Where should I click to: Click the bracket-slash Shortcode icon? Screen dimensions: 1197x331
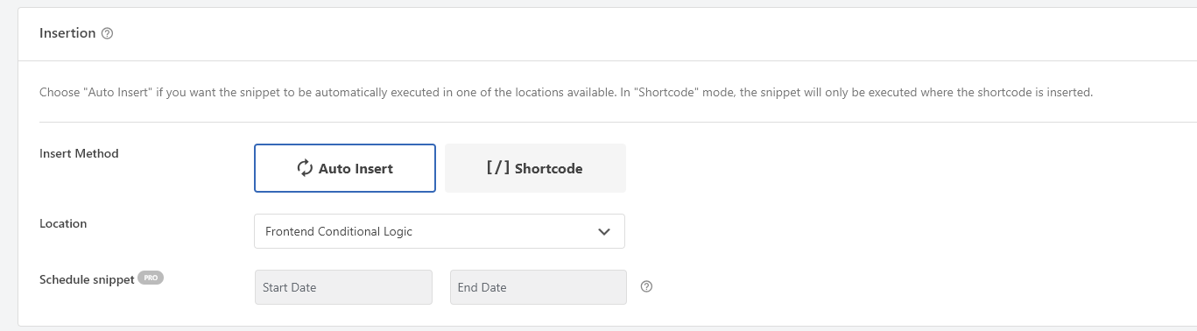pyautogui.click(x=498, y=167)
